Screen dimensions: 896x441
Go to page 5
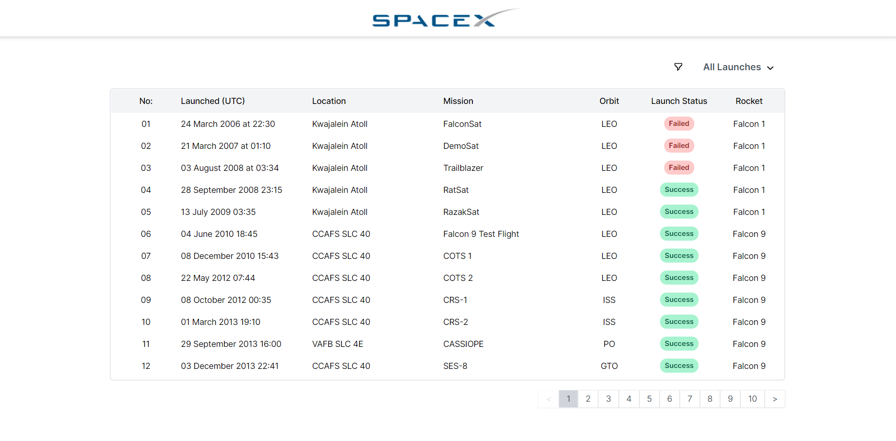pos(649,399)
